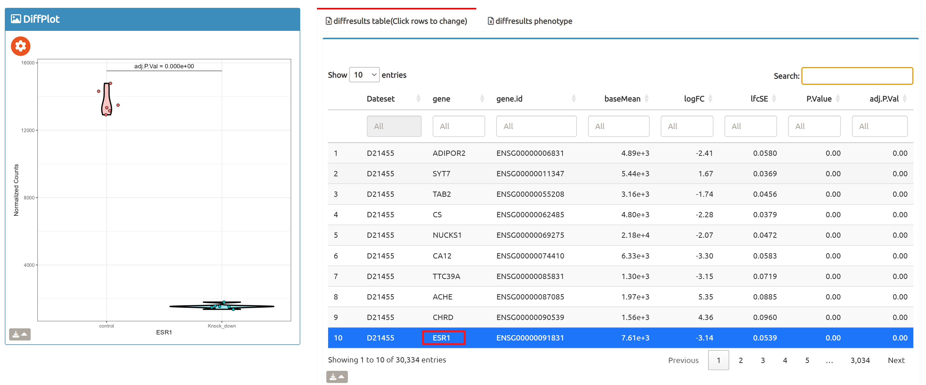Click the teal Knock_down violin in plot

point(222,306)
